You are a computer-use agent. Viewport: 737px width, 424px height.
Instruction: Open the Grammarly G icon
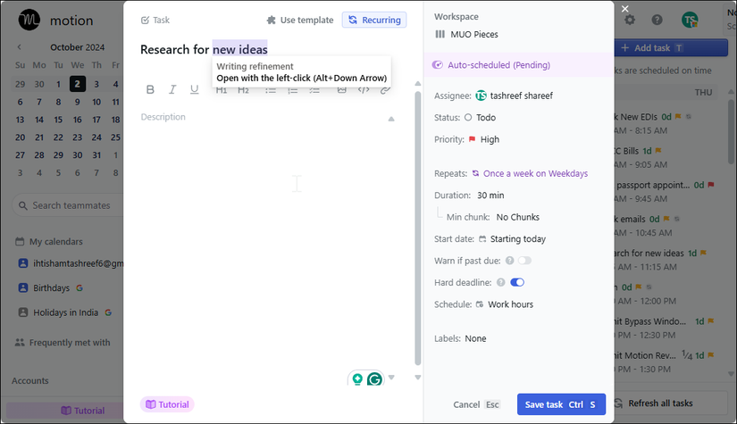coord(374,379)
